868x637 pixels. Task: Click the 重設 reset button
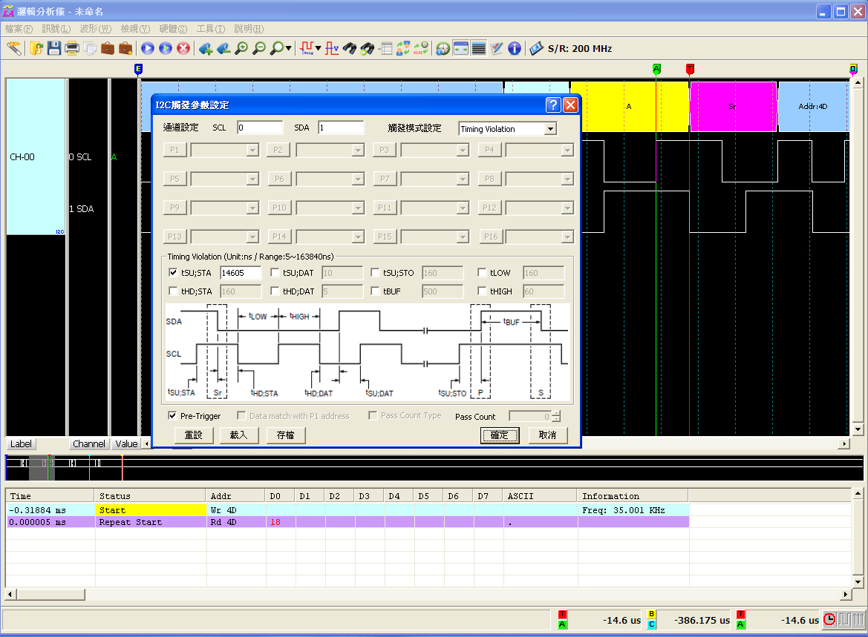tap(194, 435)
